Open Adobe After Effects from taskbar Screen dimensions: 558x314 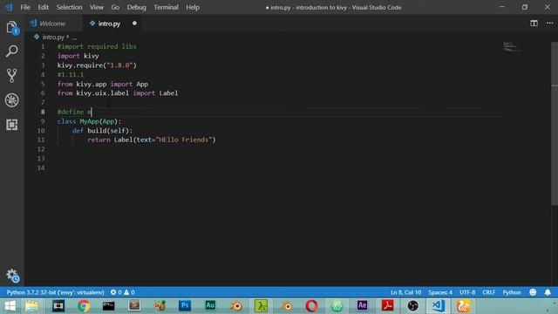coord(363,306)
